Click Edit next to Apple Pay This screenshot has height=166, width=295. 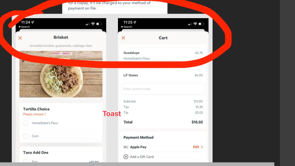click(x=196, y=147)
